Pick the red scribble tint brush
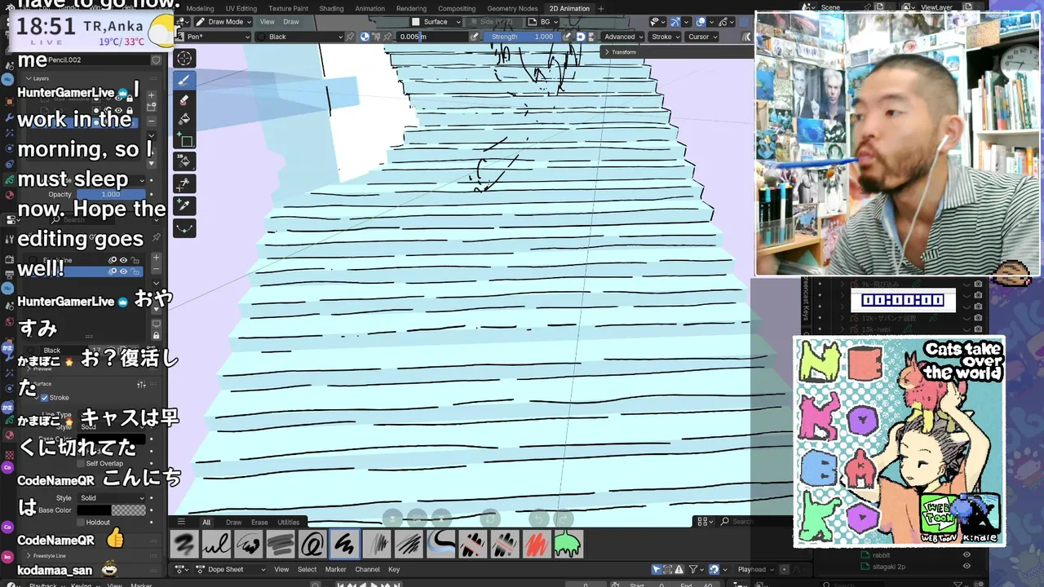Viewport: 1044px width, 587px height. pos(535,544)
